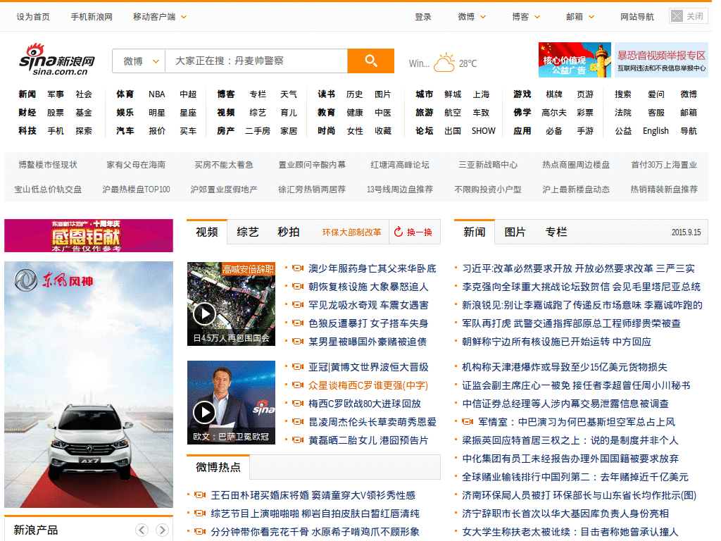Open the NBA navigation link
This screenshot has width=721, height=541.
coord(156,94)
